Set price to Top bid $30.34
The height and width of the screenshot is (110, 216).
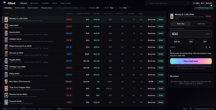(177, 41)
